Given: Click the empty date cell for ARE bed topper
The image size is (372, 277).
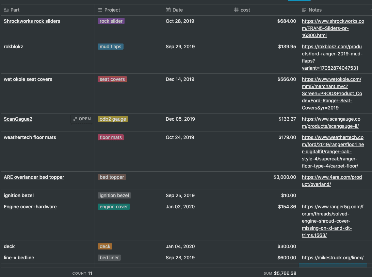Looking at the screenshot, I should (x=197, y=180).
